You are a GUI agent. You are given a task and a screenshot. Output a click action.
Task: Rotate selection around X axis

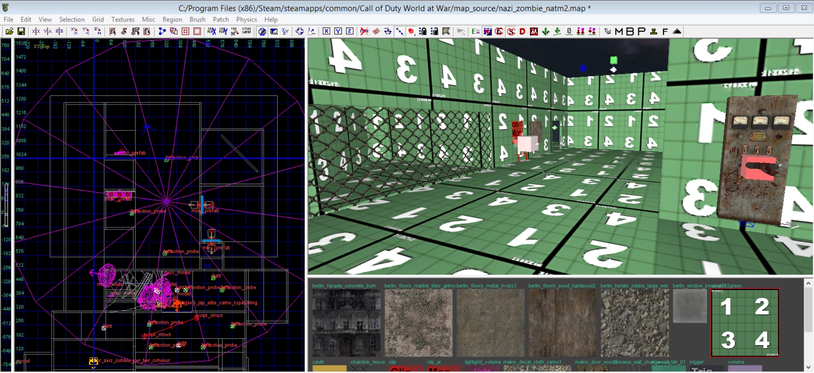[x=74, y=31]
